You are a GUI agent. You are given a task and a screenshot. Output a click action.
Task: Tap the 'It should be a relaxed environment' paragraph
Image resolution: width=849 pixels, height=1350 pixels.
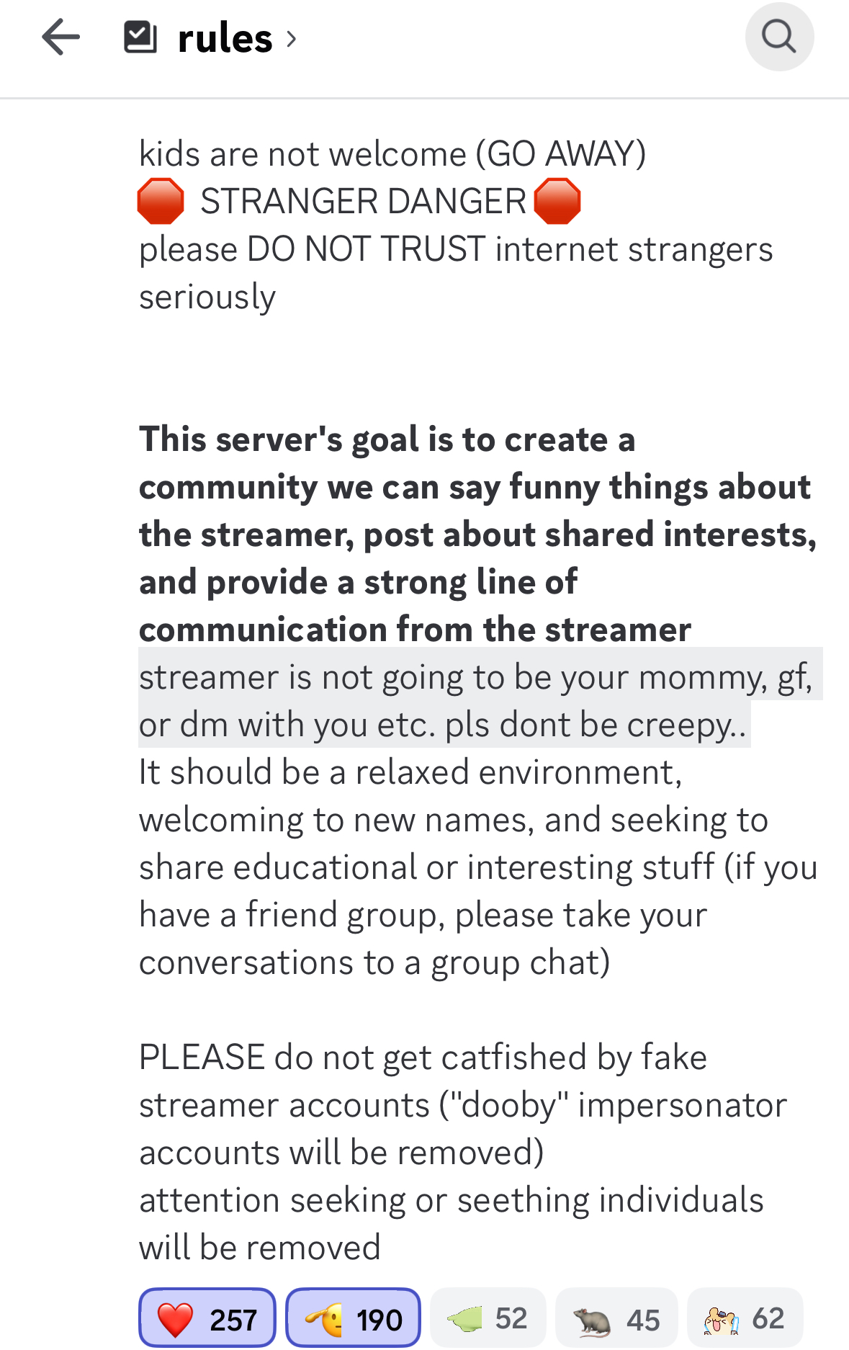click(x=478, y=867)
